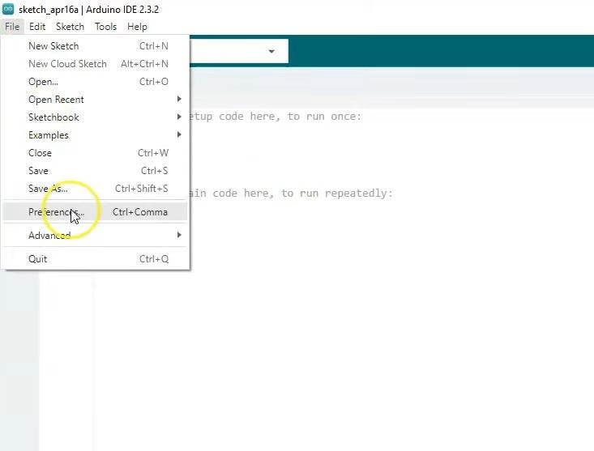Choose Quit from File menu
594x451 pixels.
click(x=95, y=259)
